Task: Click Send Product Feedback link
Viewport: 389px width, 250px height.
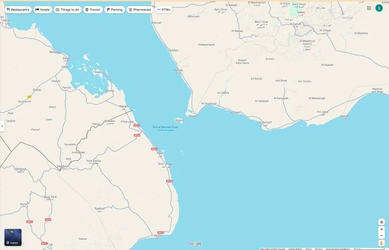Action: point(338,249)
